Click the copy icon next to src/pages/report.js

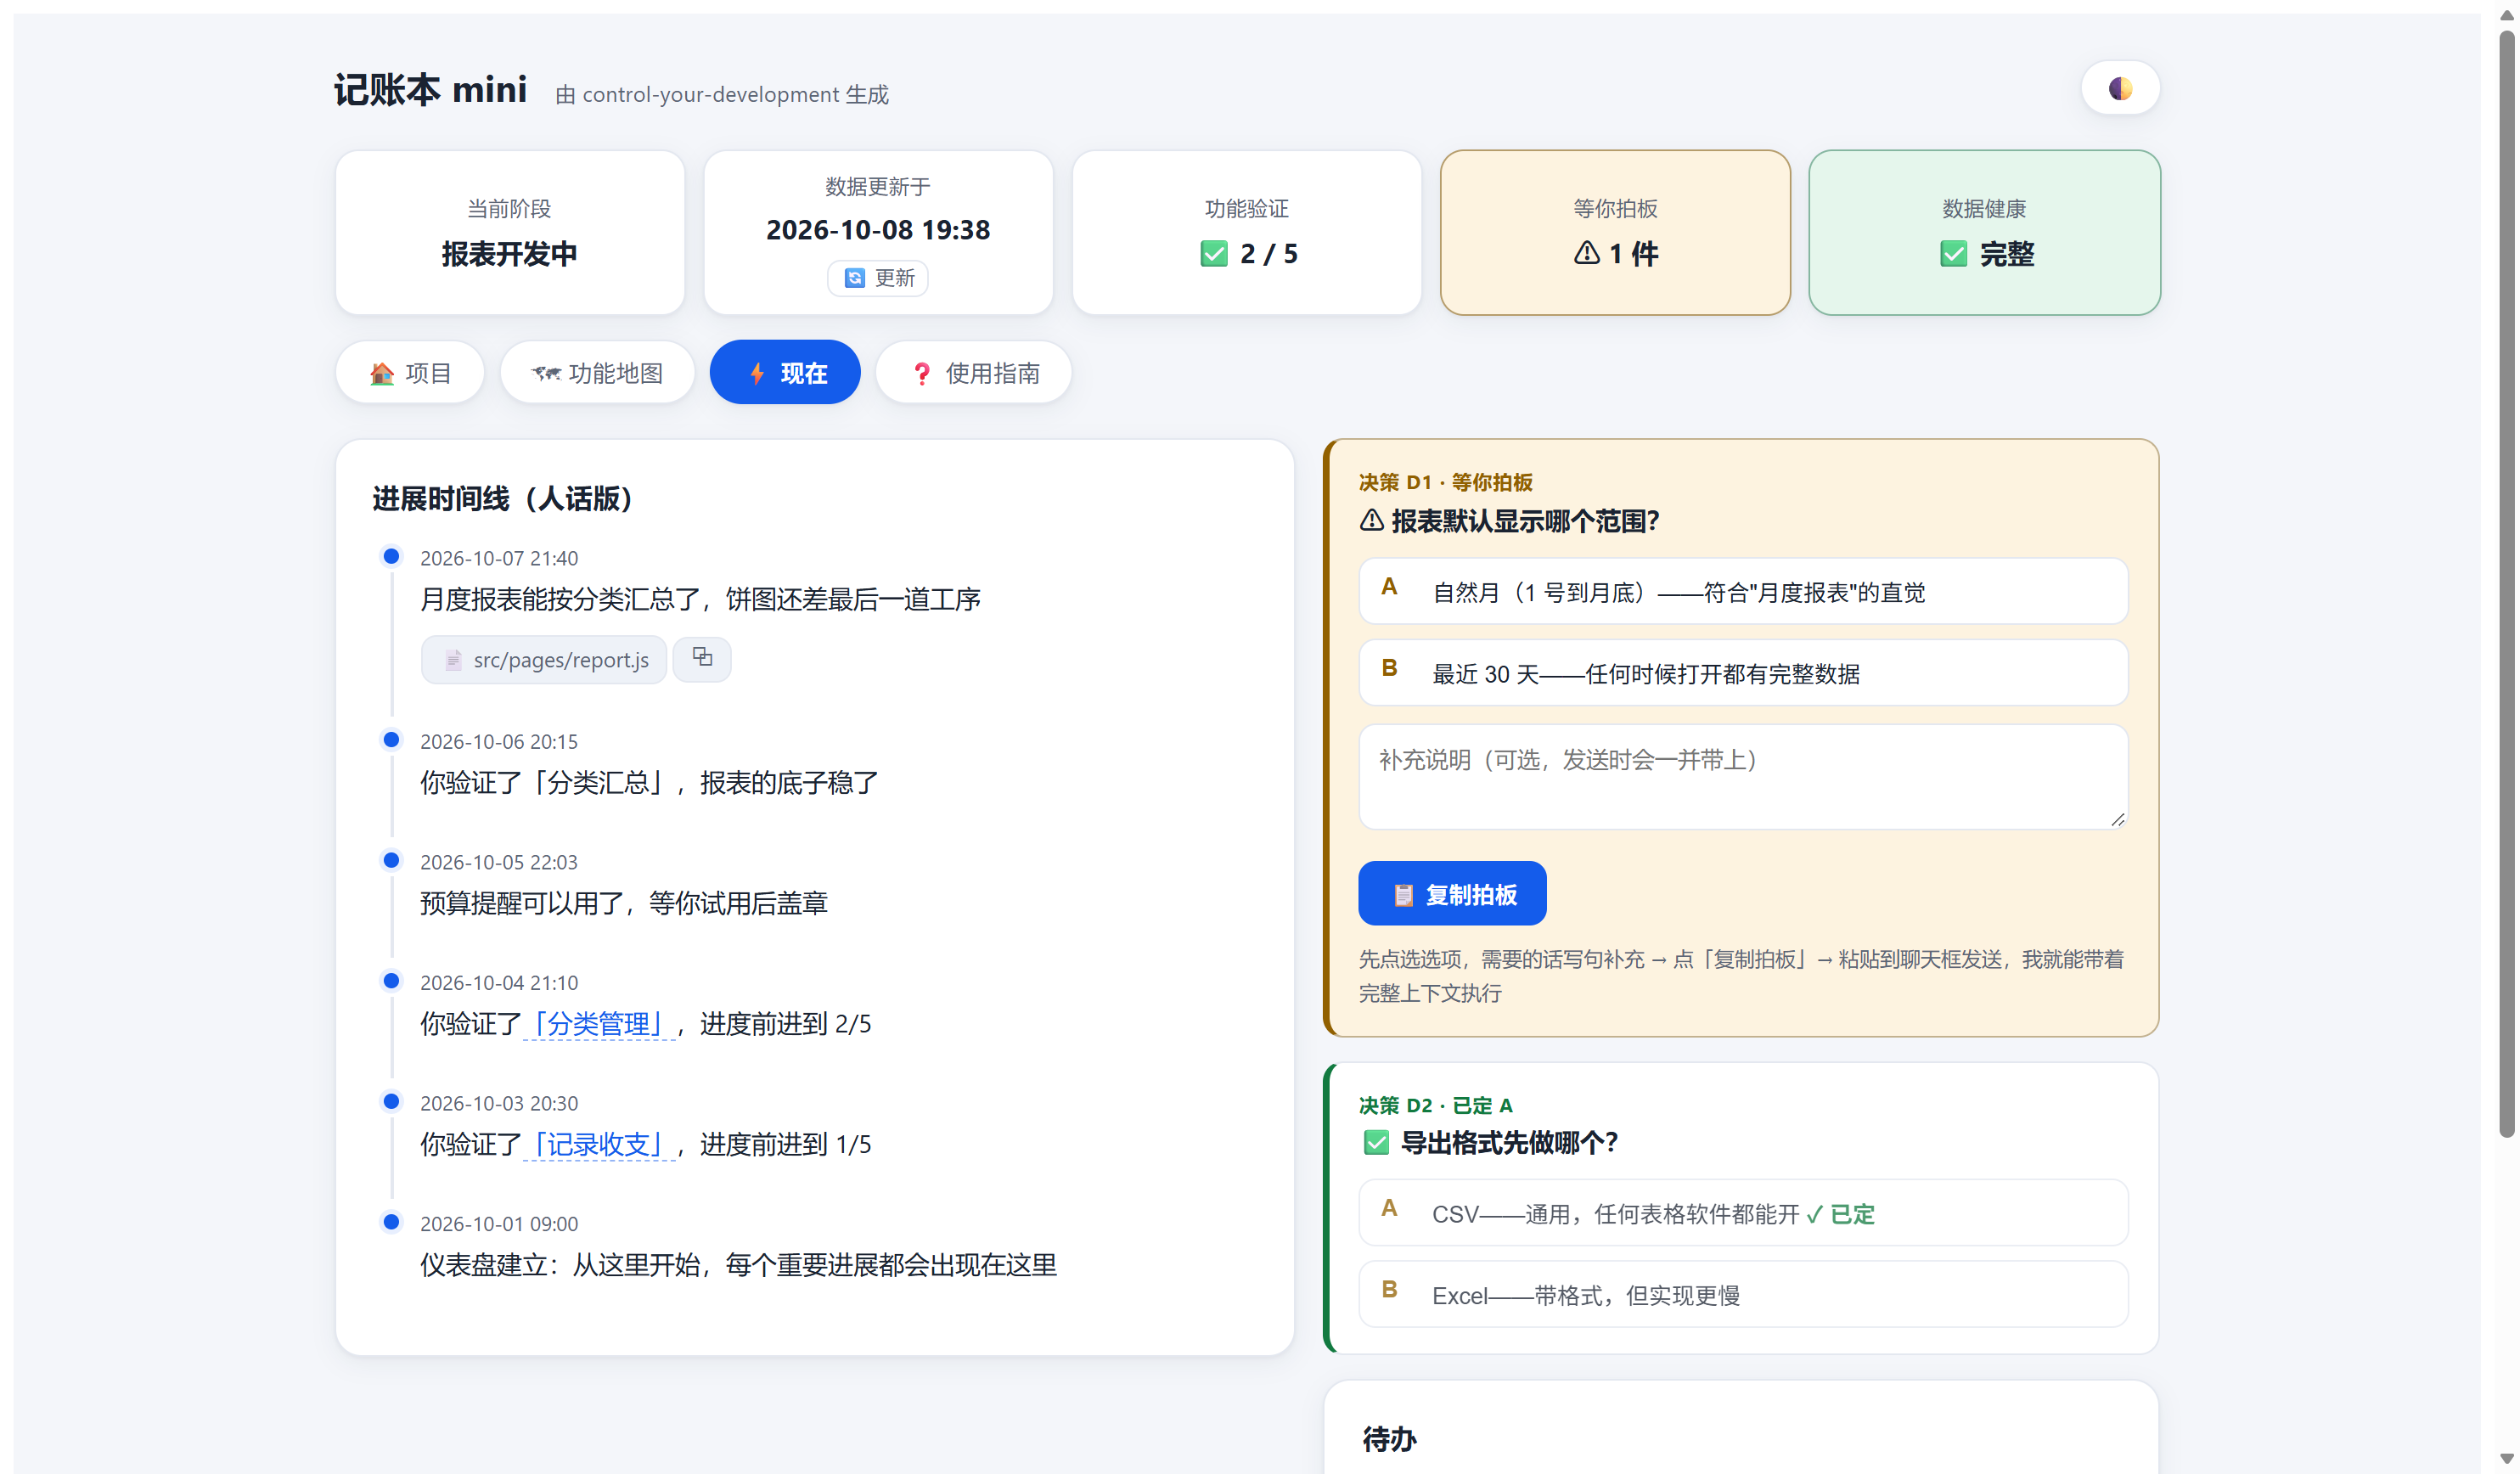pyautogui.click(x=702, y=658)
